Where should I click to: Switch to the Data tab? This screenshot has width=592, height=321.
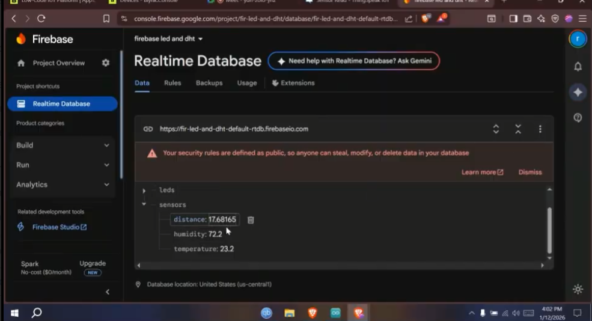click(x=142, y=83)
